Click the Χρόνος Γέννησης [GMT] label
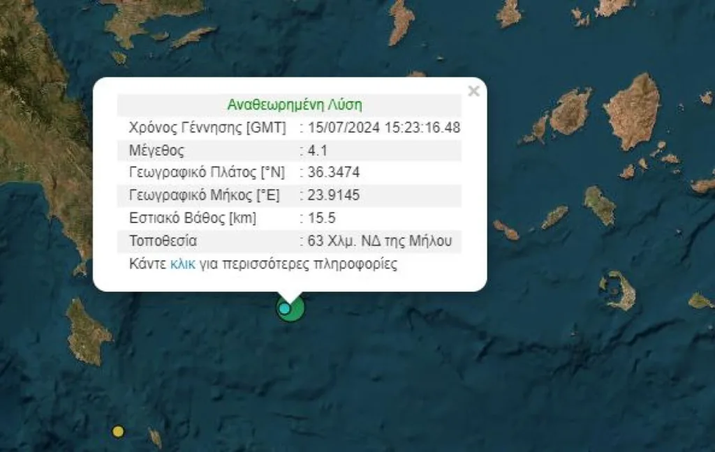Viewport: 715px width, 452px height. tap(207, 128)
